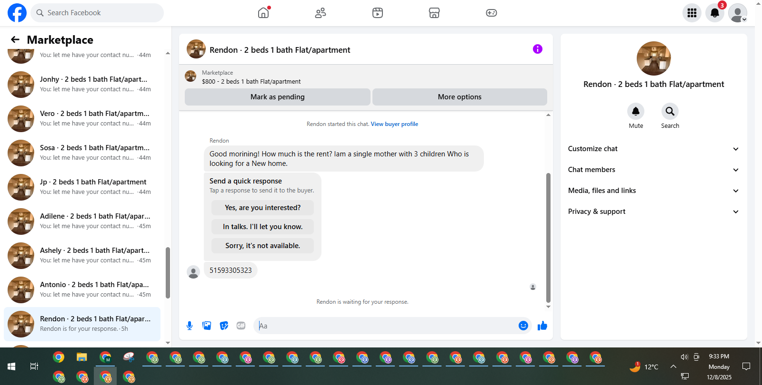Open the Video (Watch) icon
The height and width of the screenshot is (385, 762).
pos(378,13)
